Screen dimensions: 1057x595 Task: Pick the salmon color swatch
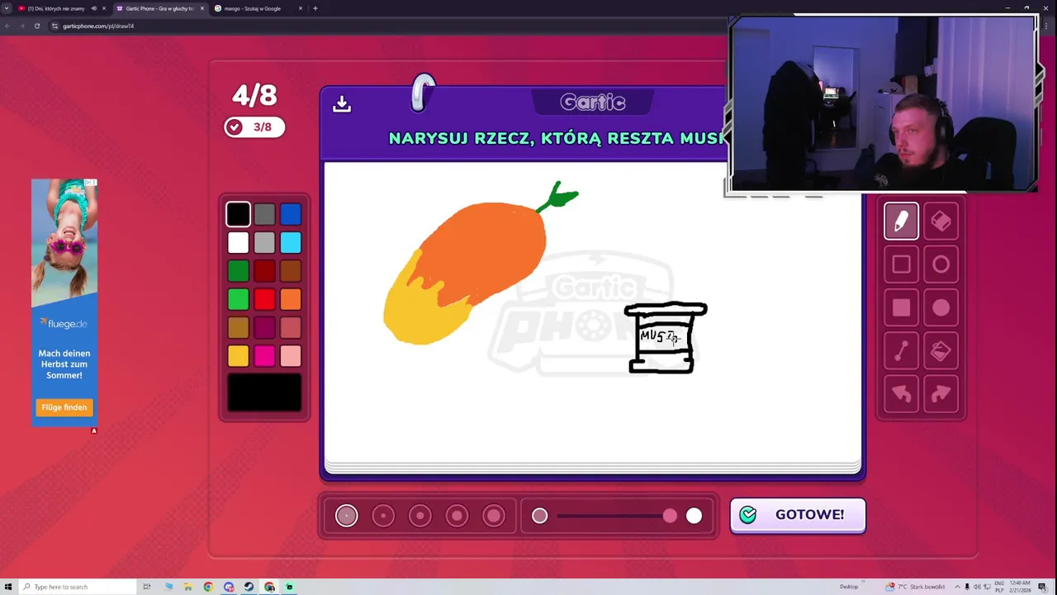click(x=291, y=327)
